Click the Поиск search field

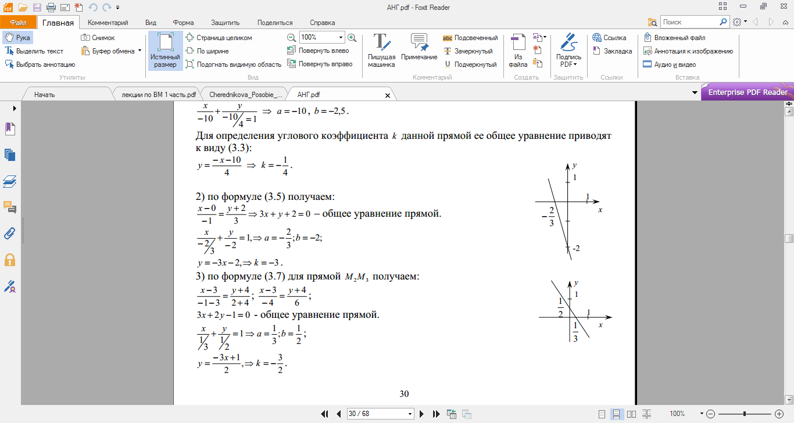click(690, 22)
